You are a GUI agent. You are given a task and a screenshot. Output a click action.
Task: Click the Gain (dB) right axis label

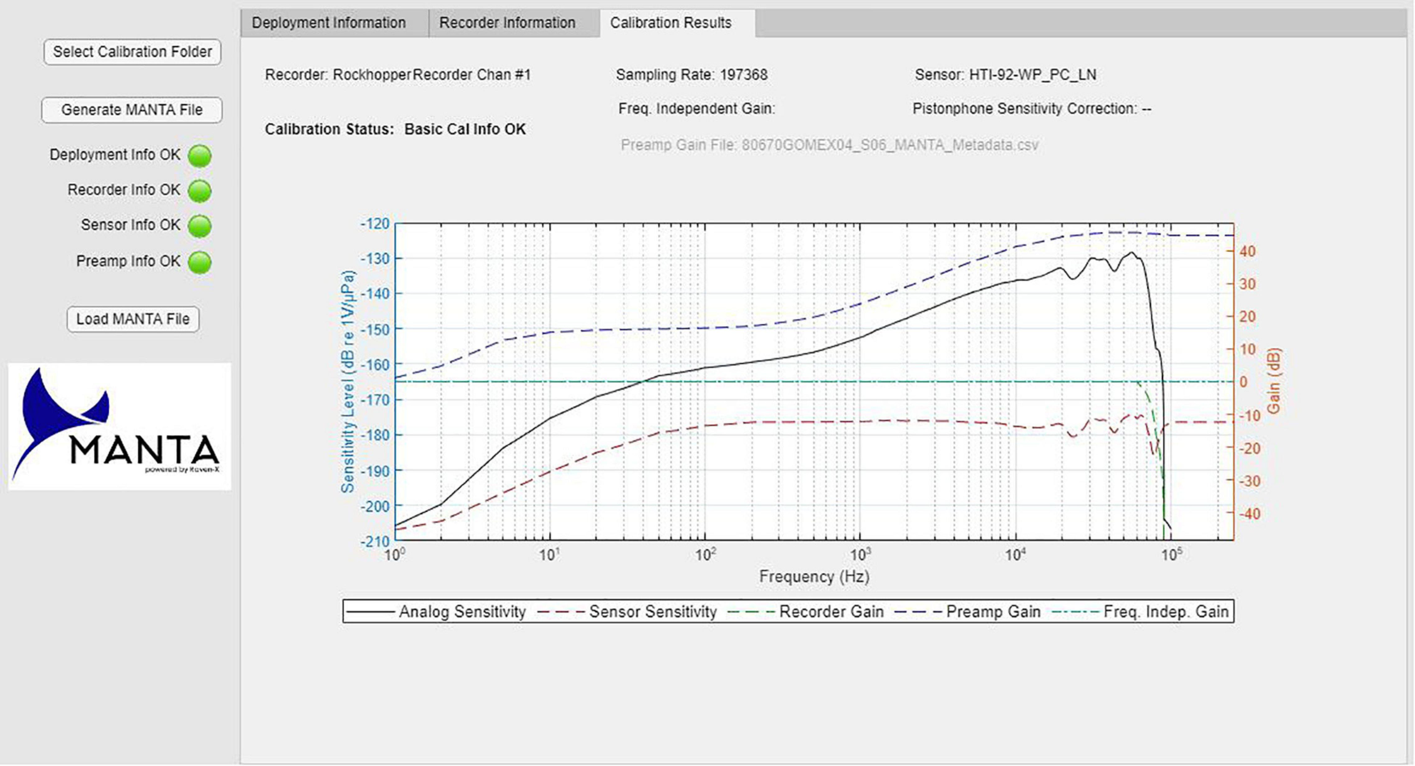tap(1273, 381)
